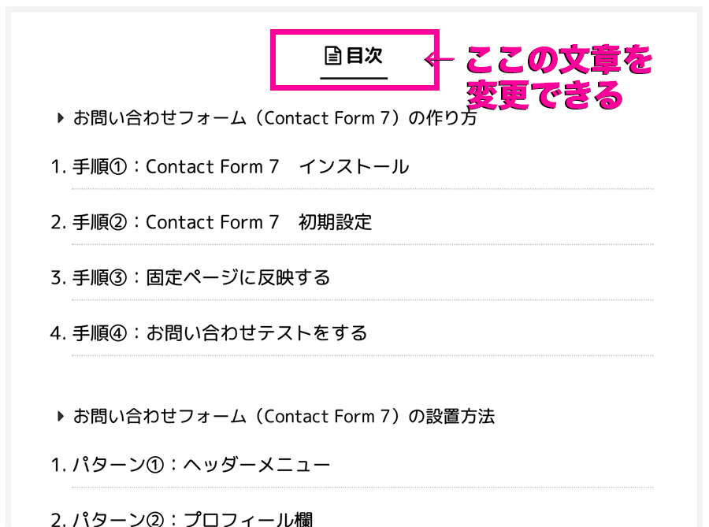Click the number 4 before 手順④
The height and width of the screenshot is (527, 709).
(x=56, y=333)
